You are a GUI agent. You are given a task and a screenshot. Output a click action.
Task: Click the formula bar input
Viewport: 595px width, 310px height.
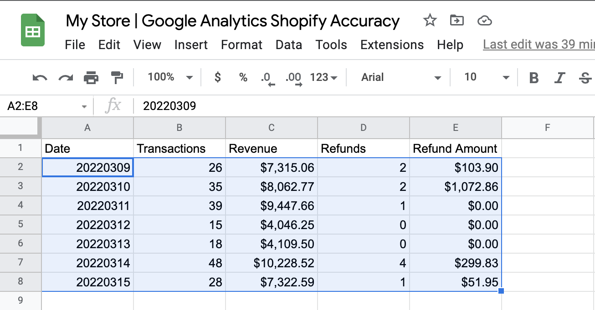(x=319, y=106)
